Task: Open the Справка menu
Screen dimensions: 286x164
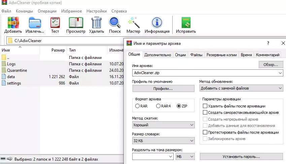Action: point(119,11)
